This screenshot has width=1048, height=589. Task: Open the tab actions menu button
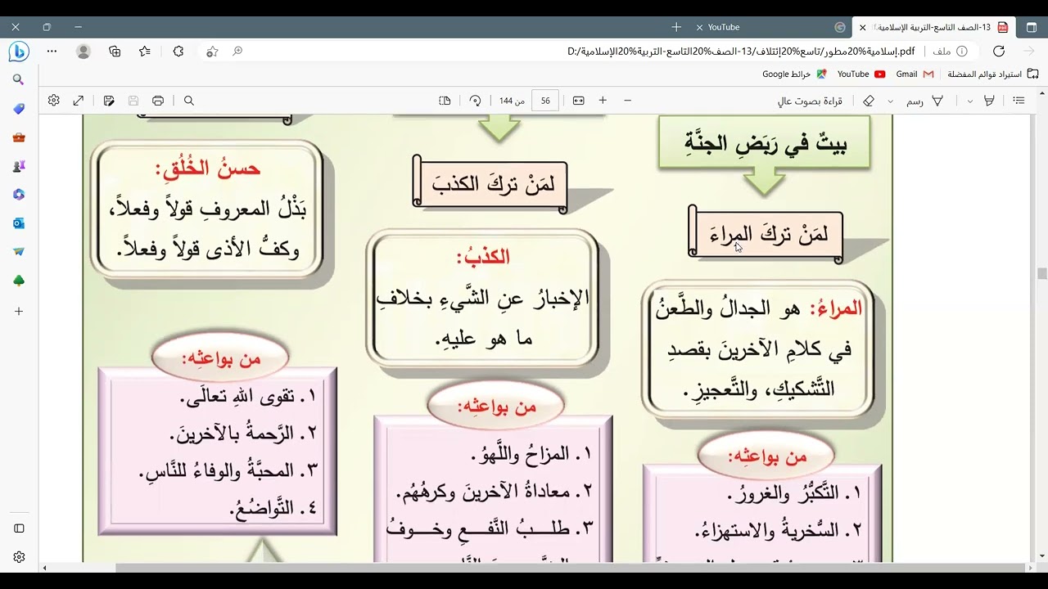pos(1032,27)
